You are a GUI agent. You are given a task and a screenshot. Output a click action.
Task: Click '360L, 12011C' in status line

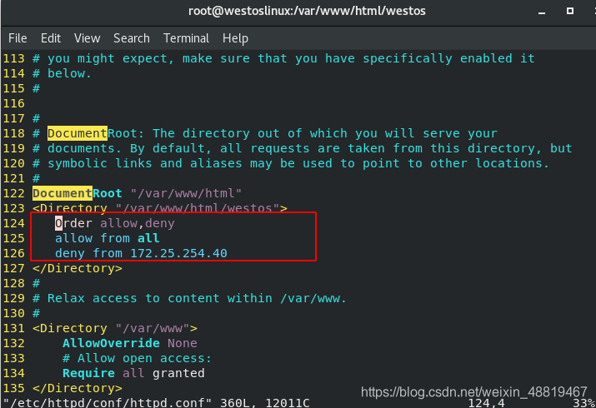pyautogui.click(x=265, y=403)
